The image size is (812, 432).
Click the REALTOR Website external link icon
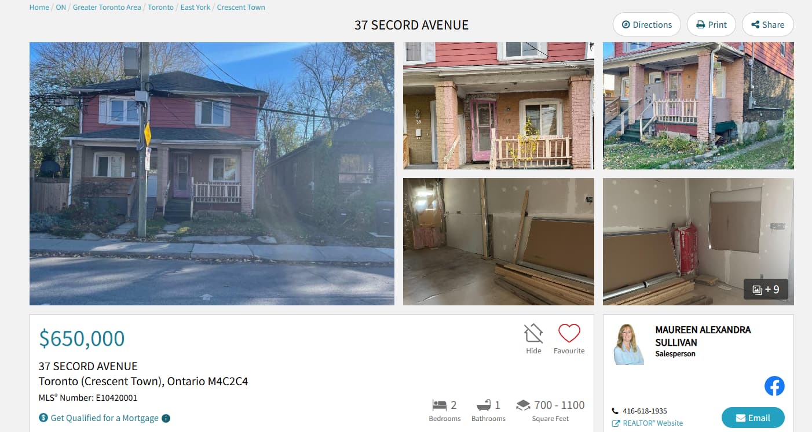click(x=616, y=423)
